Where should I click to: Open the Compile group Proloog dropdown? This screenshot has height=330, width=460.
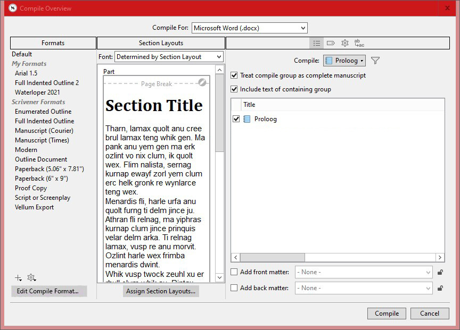(344, 61)
